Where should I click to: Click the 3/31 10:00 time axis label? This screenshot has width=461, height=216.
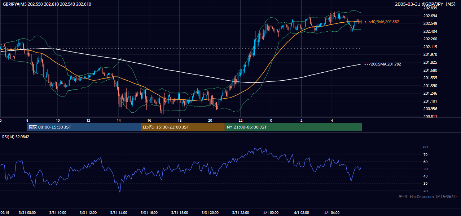(x=58, y=213)
